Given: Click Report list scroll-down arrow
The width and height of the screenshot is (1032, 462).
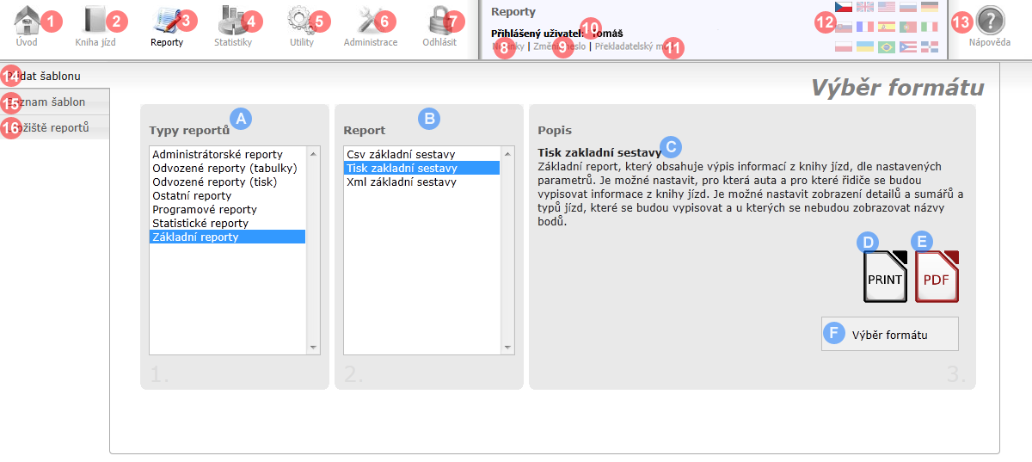Looking at the screenshot, I should [x=507, y=348].
